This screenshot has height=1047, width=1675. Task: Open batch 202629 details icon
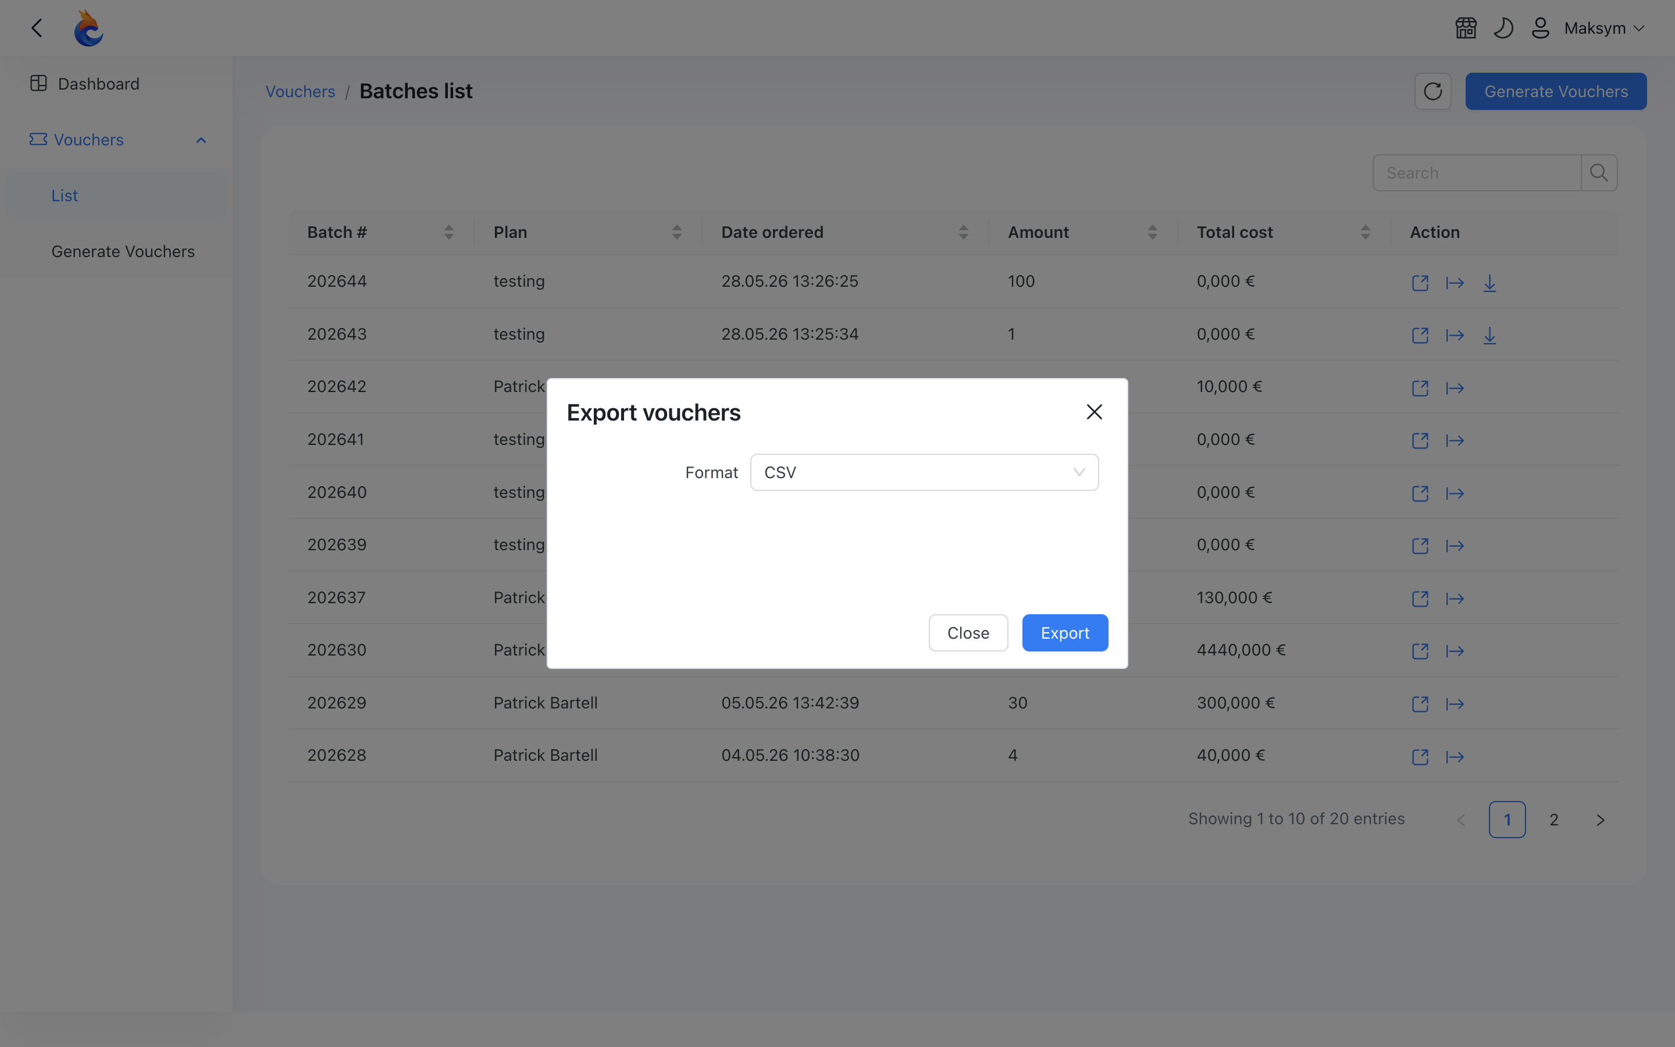coord(1420,704)
